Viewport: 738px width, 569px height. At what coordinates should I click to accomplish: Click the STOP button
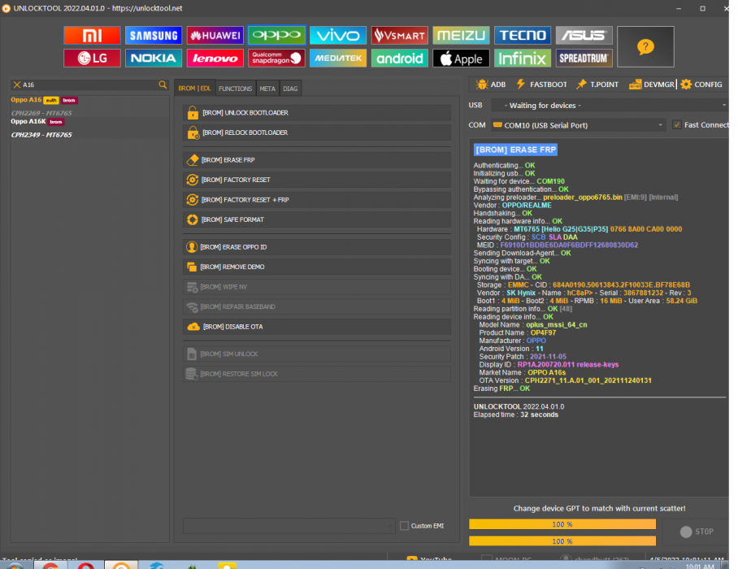[x=697, y=532]
